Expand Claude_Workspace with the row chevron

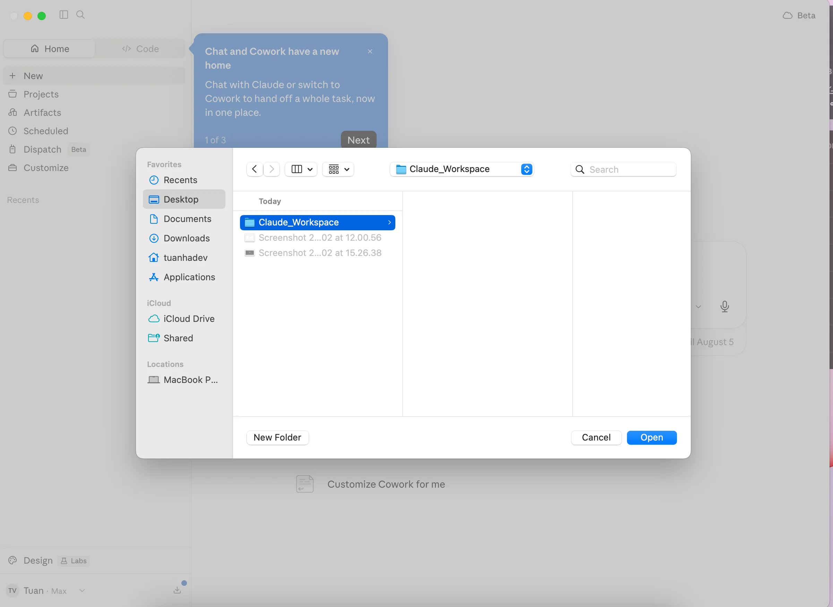(x=389, y=222)
